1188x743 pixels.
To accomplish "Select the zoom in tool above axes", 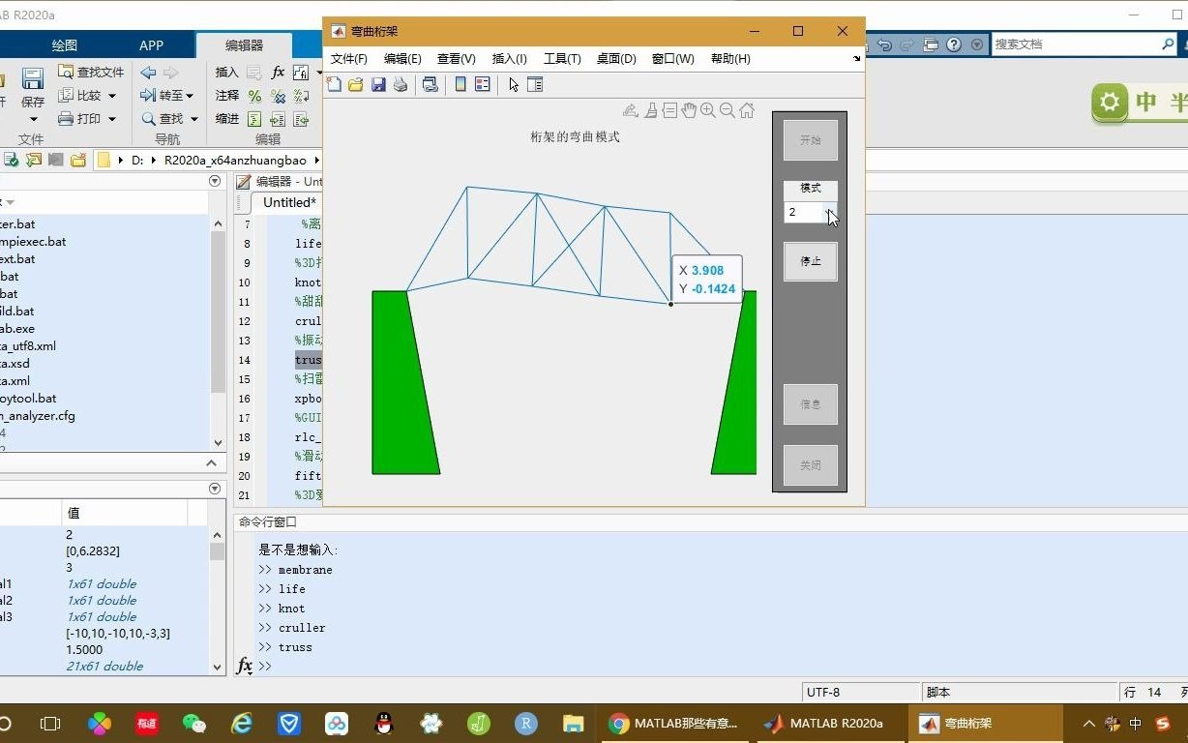I will 708,111.
